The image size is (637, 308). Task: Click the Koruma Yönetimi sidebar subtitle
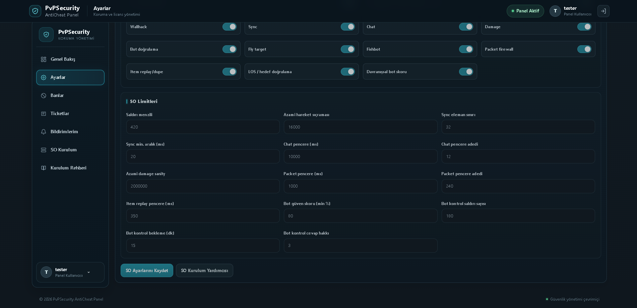(76, 39)
